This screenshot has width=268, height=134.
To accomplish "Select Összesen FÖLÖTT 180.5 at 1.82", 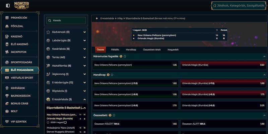I will click(136, 124).
